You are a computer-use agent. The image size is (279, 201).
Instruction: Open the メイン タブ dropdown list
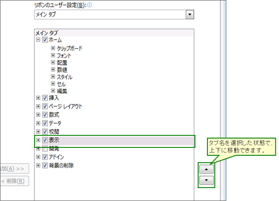coord(189,15)
